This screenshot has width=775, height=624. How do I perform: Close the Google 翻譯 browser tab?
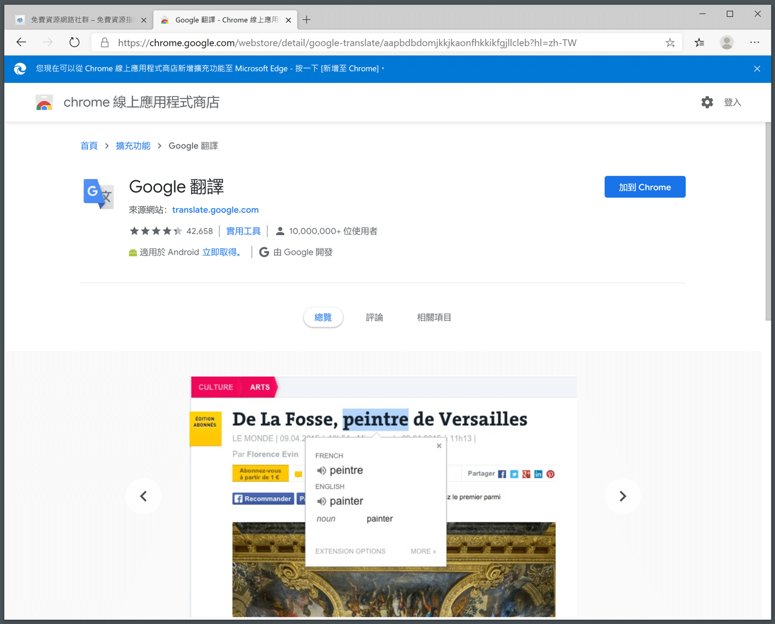click(x=288, y=20)
